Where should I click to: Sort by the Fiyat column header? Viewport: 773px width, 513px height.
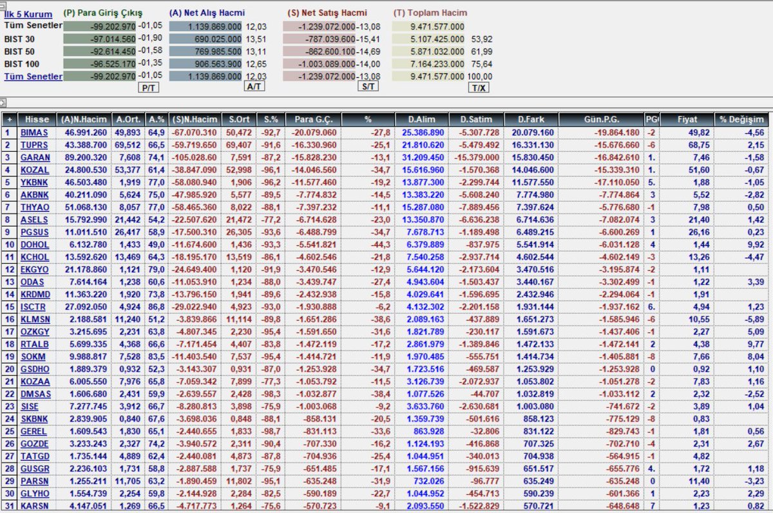687,120
